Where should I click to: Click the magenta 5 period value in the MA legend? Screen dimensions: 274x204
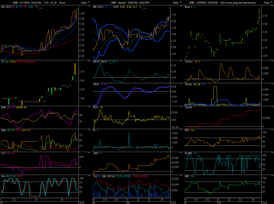coord(14,7)
